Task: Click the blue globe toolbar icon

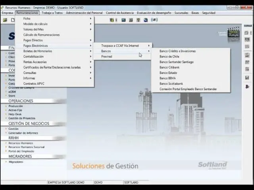Action: [x=146, y=20]
